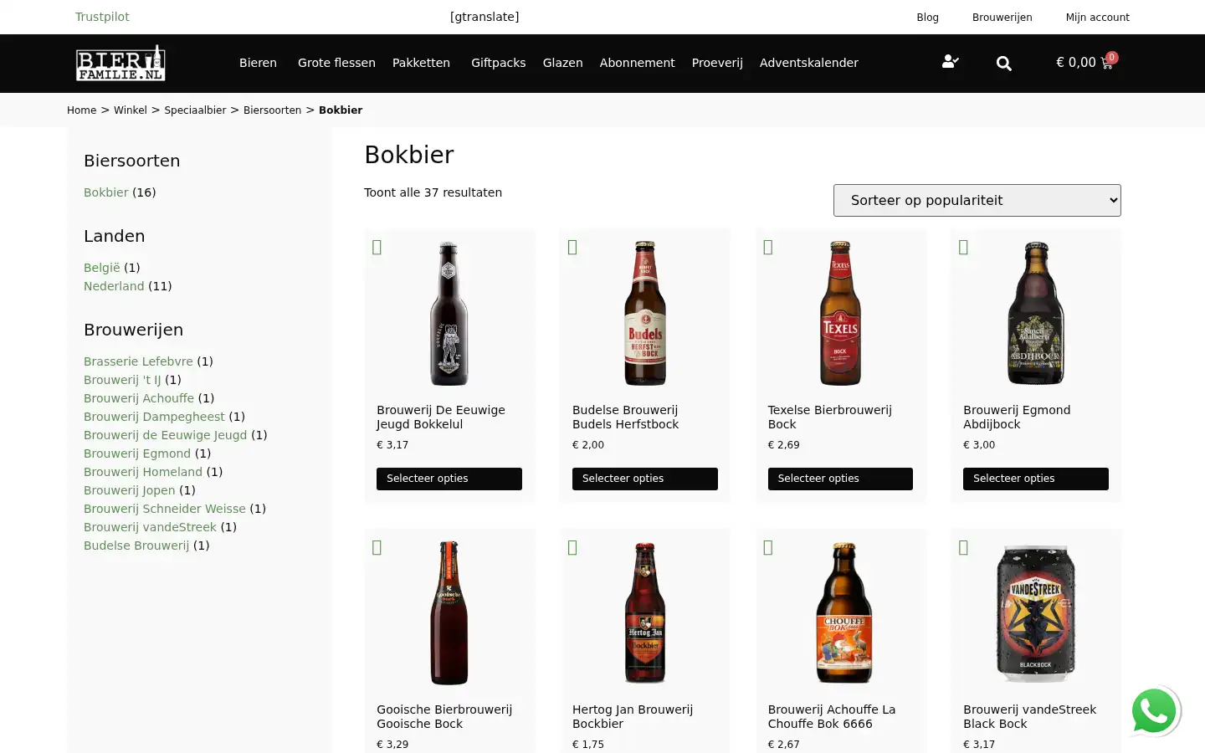The height and width of the screenshot is (753, 1205).
Task: Go to Giftpacks menu item
Action: 498,63
